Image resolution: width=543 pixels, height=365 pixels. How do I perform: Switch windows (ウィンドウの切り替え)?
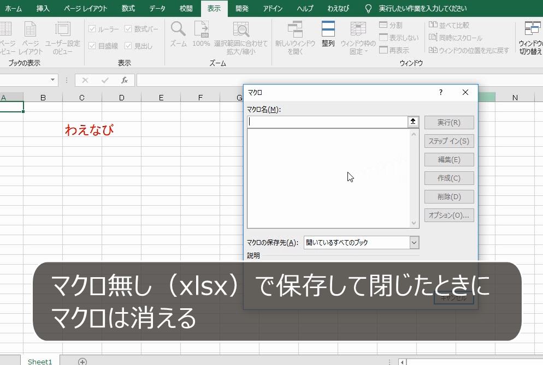tap(530, 37)
